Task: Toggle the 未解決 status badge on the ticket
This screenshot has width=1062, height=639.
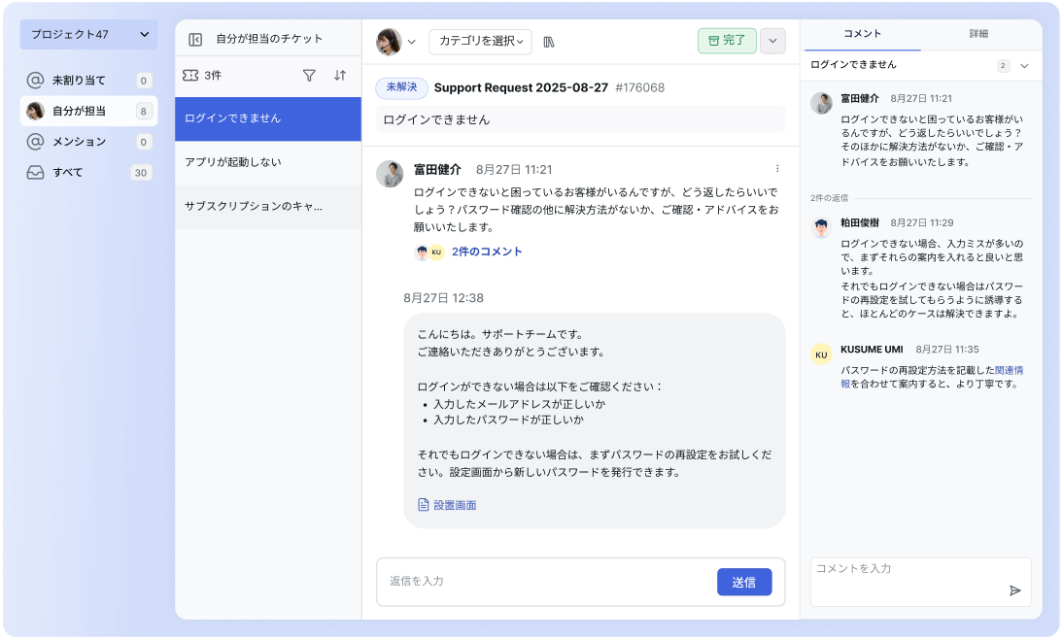Action: coord(399,87)
